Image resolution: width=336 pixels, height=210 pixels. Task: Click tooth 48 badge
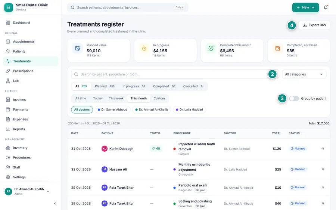tap(156, 148)
